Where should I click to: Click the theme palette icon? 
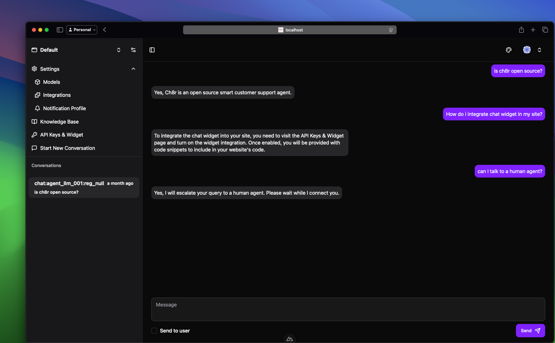(509, 50)
